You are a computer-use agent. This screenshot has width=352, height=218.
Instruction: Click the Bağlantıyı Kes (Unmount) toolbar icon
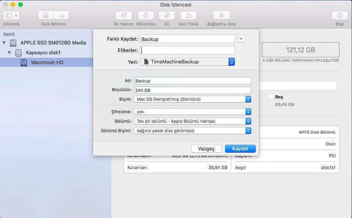tap(221, 16)
